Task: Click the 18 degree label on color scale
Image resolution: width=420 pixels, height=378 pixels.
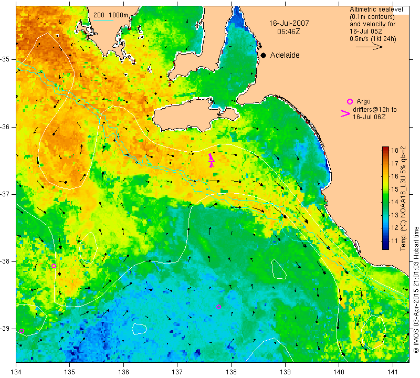Action: [395, 150]
